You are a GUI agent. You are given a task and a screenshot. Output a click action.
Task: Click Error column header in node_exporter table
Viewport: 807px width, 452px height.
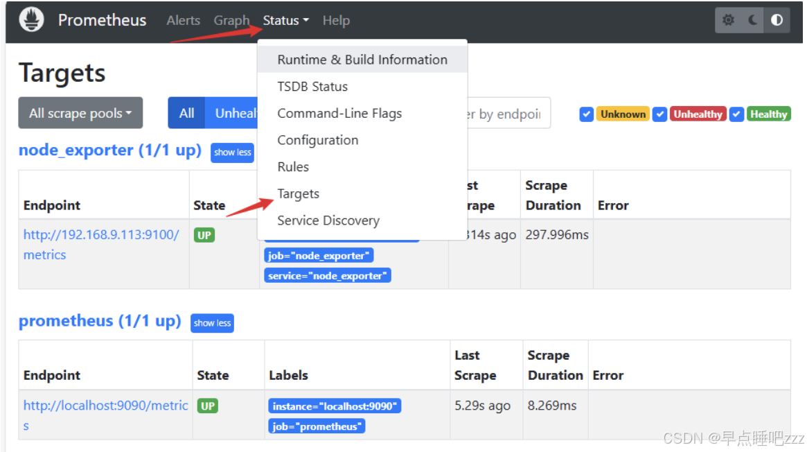[x=613, y=205]
